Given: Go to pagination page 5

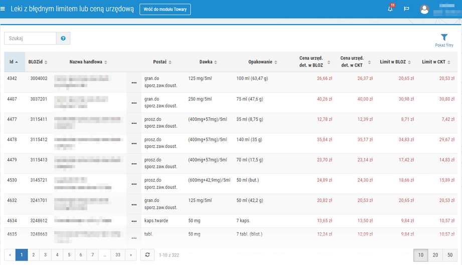Looking at the screenshot, I should pos(69,254).
